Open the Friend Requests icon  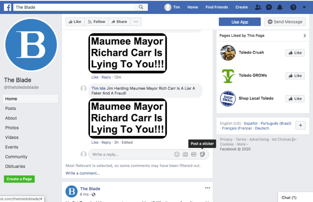click(x=258, y=7)
